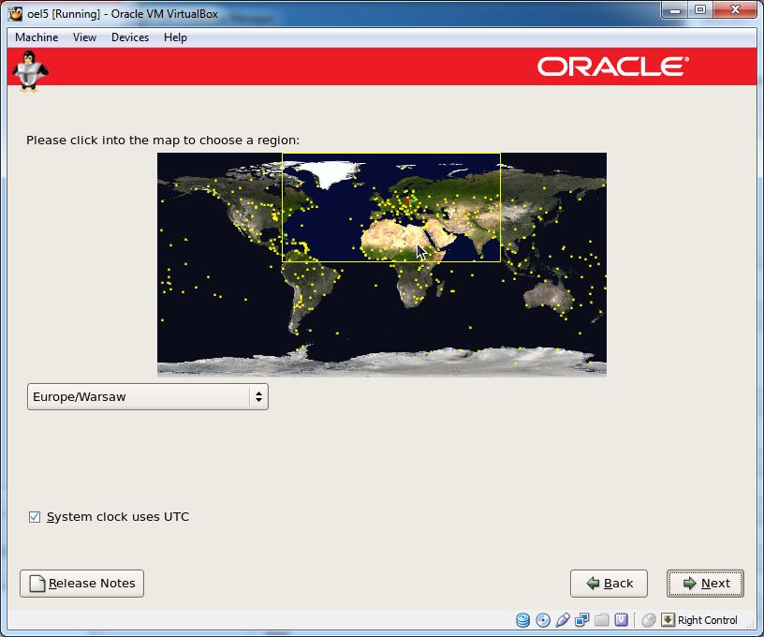Open the View menu
The width and height of the screenshot is (764, 637).
[x=85, y=37]
